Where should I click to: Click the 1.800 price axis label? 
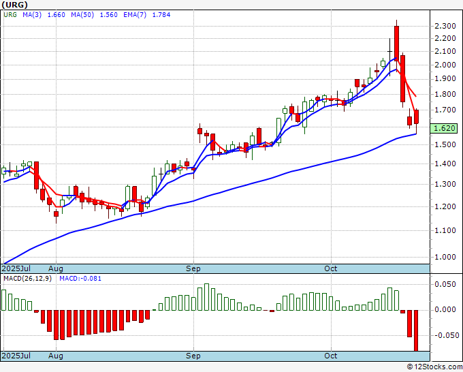pos(445,94)
